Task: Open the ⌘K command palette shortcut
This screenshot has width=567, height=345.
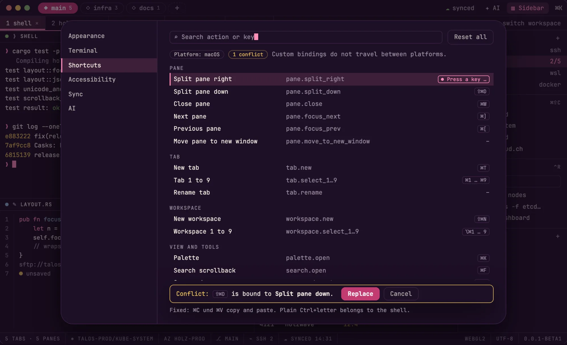Action: (558, 8)
